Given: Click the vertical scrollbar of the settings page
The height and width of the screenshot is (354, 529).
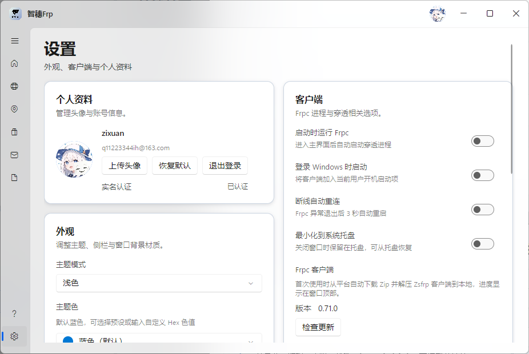Looking at the screenshot, I should (511, 109).
